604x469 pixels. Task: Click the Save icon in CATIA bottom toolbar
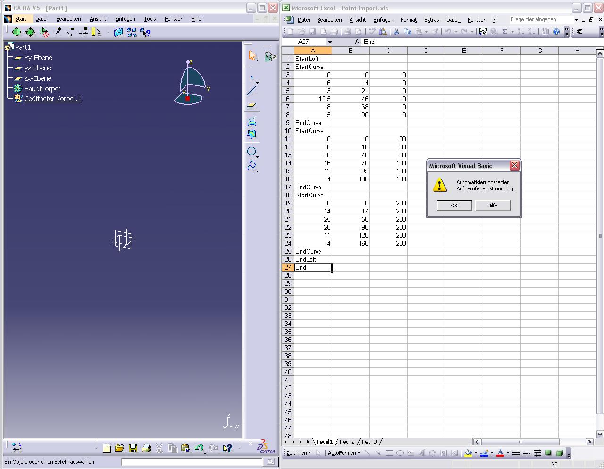coord(133,448)
